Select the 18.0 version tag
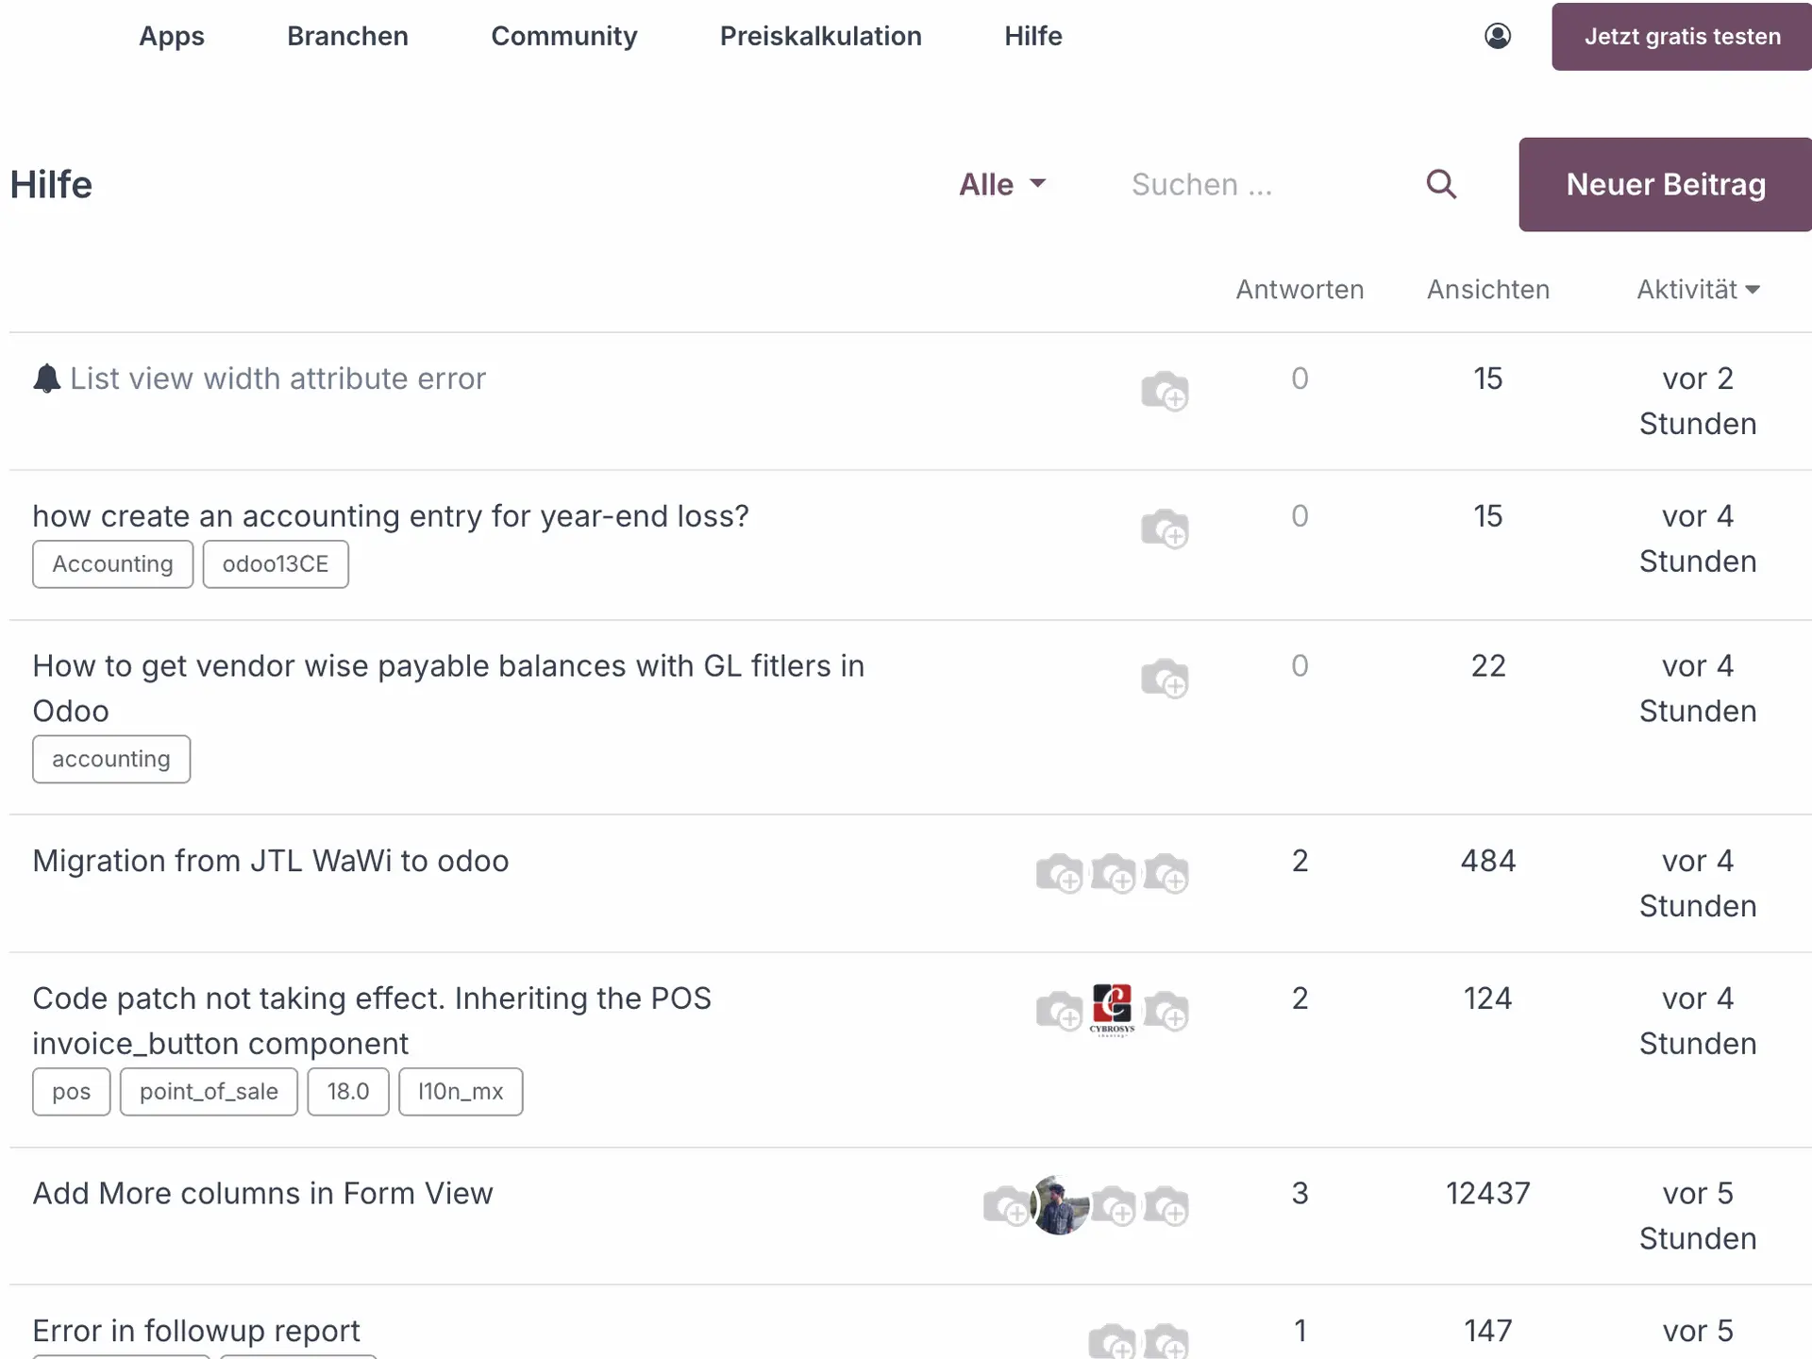The height and width of the screenshot is (1359, 1812). point(347,1091)
